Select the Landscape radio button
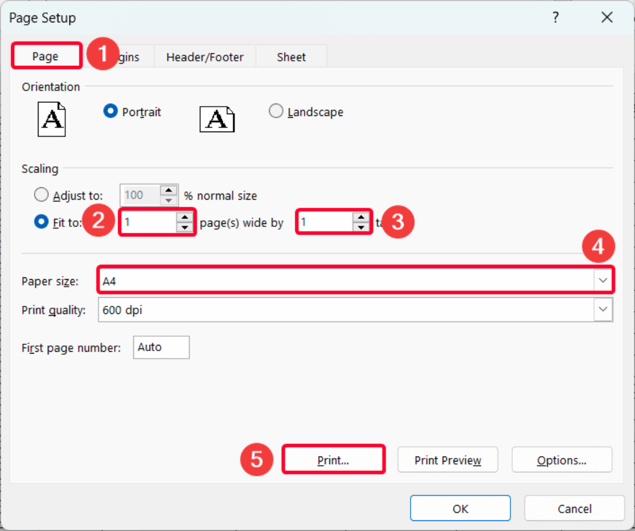The image size is (635, 531). 276,111
